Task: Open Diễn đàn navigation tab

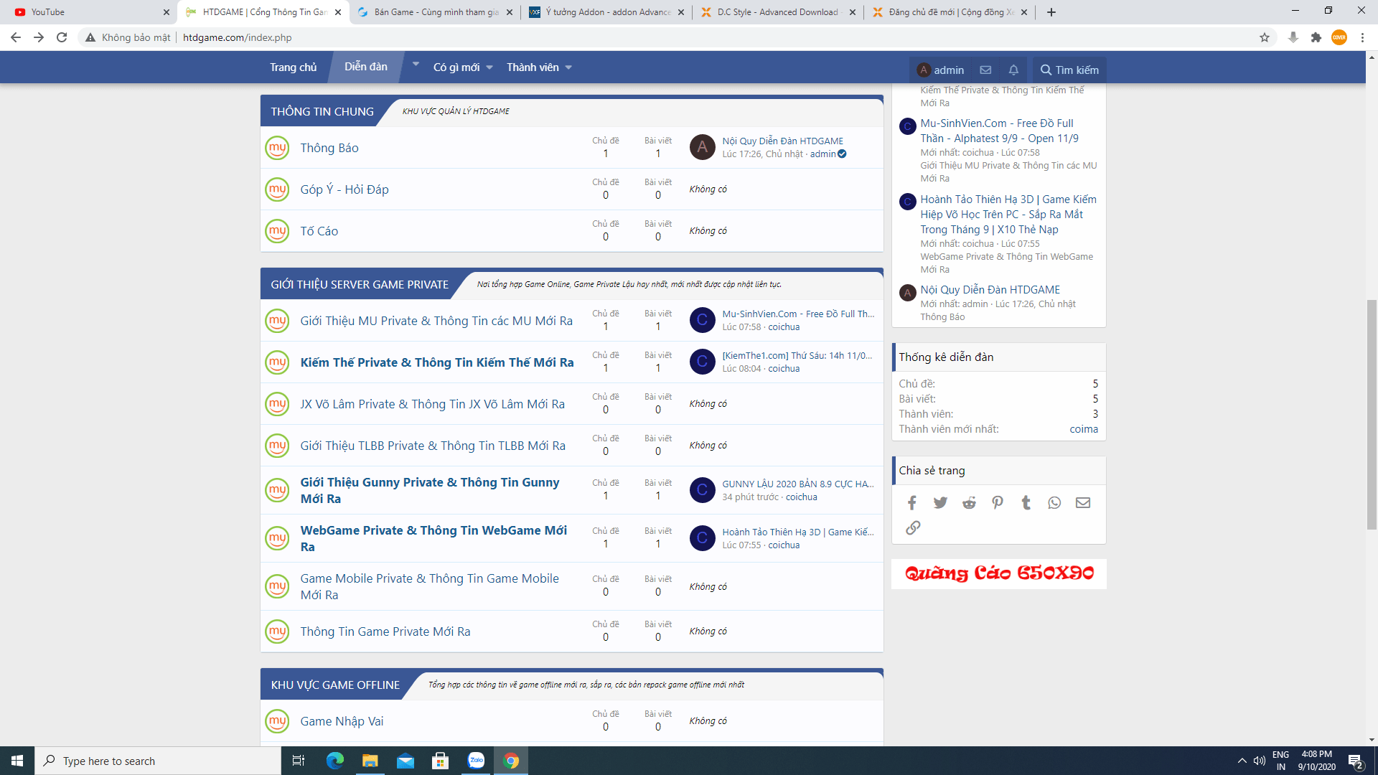Action: (365, 67)
